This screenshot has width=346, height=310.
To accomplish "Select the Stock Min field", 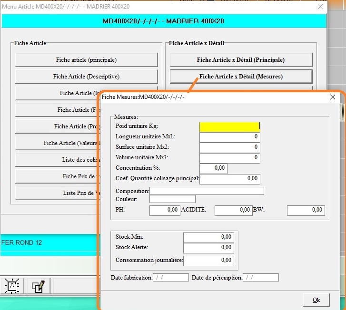I will click(x=208, y=237).
